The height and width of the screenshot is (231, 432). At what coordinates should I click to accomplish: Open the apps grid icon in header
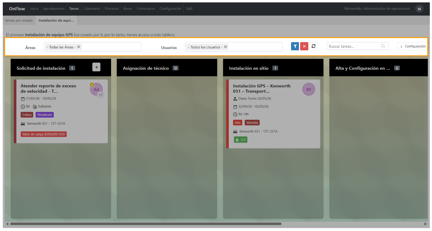(419, 9)
